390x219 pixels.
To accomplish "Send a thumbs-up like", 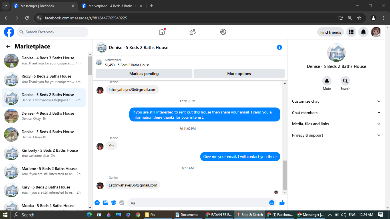I will 282,203.
